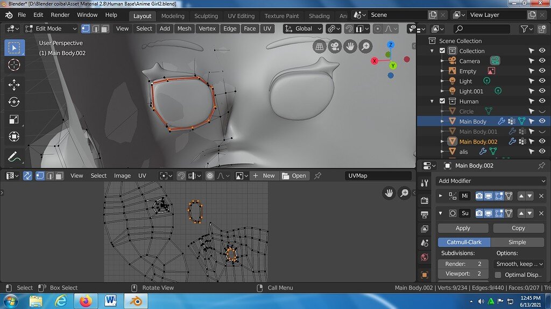Image resolution: width=551 pixels, height=309 pixels.
Task: Select the Annotate tool
Action: [x=14, y=156]
